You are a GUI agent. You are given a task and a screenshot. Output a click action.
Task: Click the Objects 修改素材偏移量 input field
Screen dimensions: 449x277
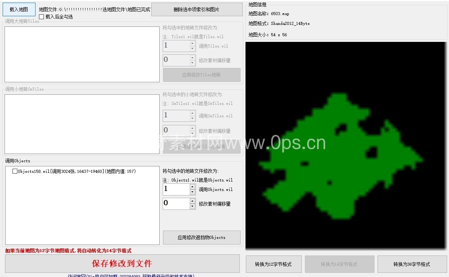[176, 204]
